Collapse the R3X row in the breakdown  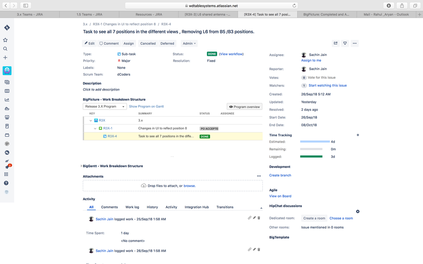point(91,121)
